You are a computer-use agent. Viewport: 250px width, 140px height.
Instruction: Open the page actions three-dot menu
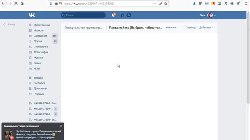[x=155, y=3]
